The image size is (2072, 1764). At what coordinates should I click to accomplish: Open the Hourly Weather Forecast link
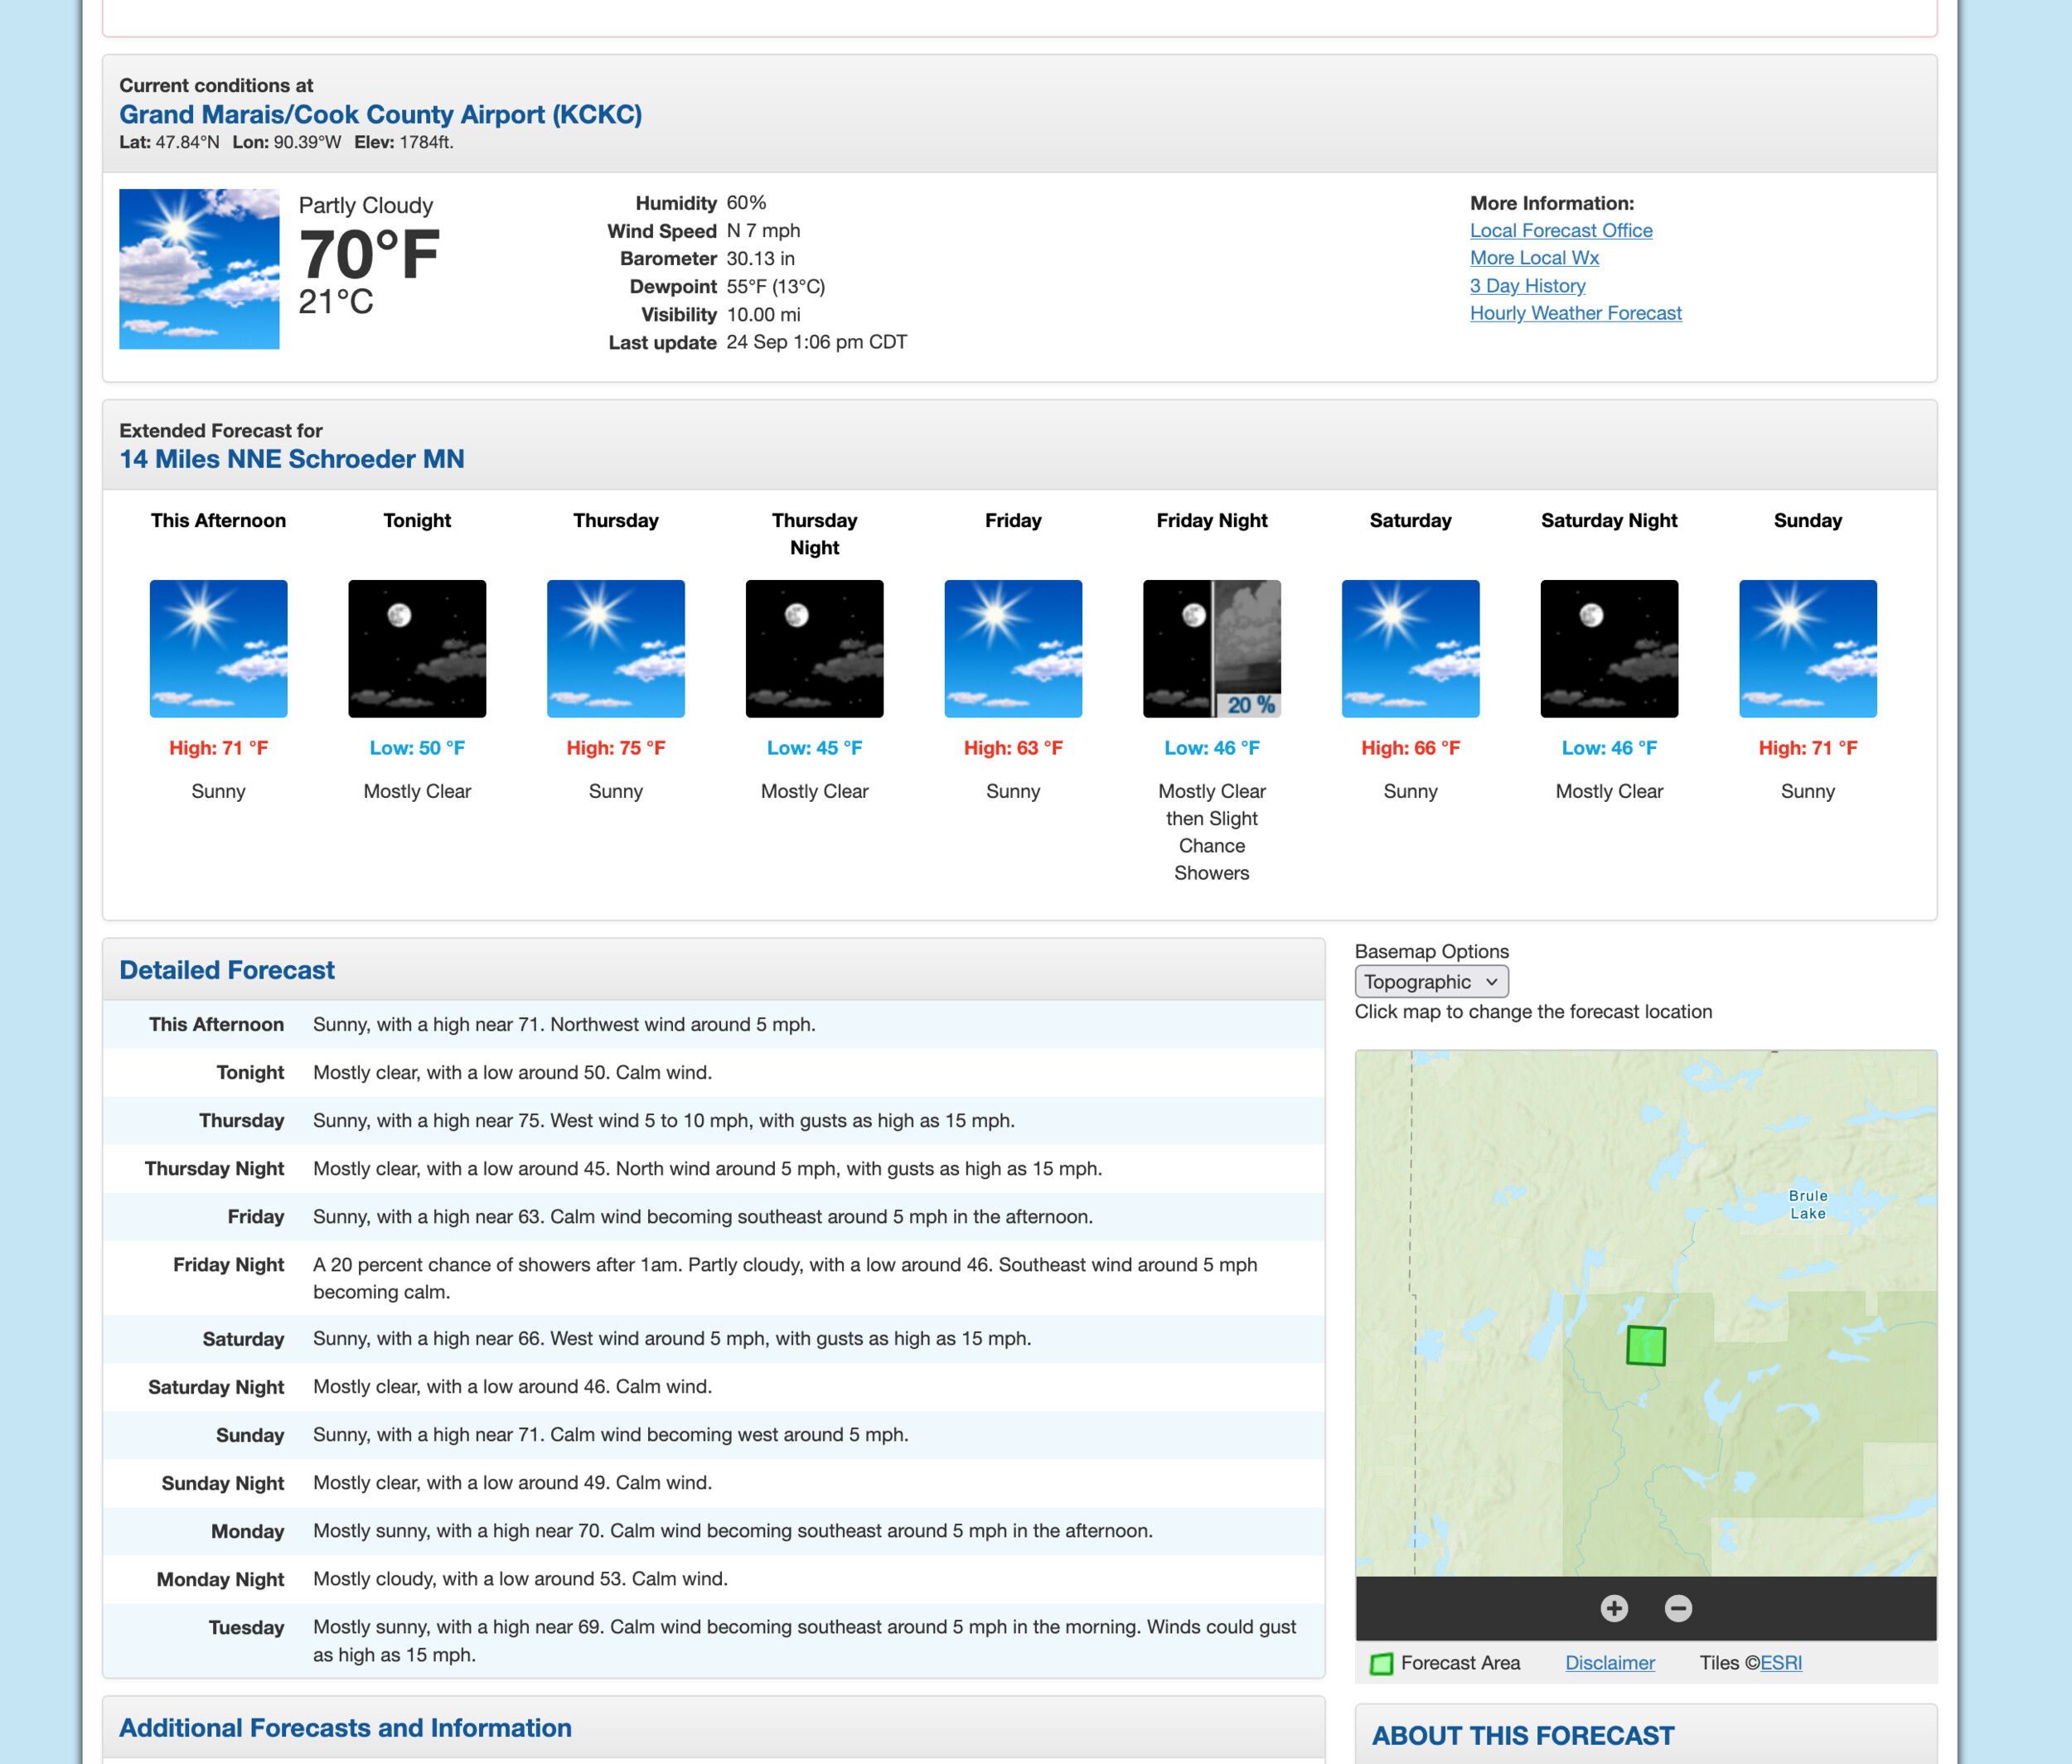pyautogui.click(x=1575, y=313)
